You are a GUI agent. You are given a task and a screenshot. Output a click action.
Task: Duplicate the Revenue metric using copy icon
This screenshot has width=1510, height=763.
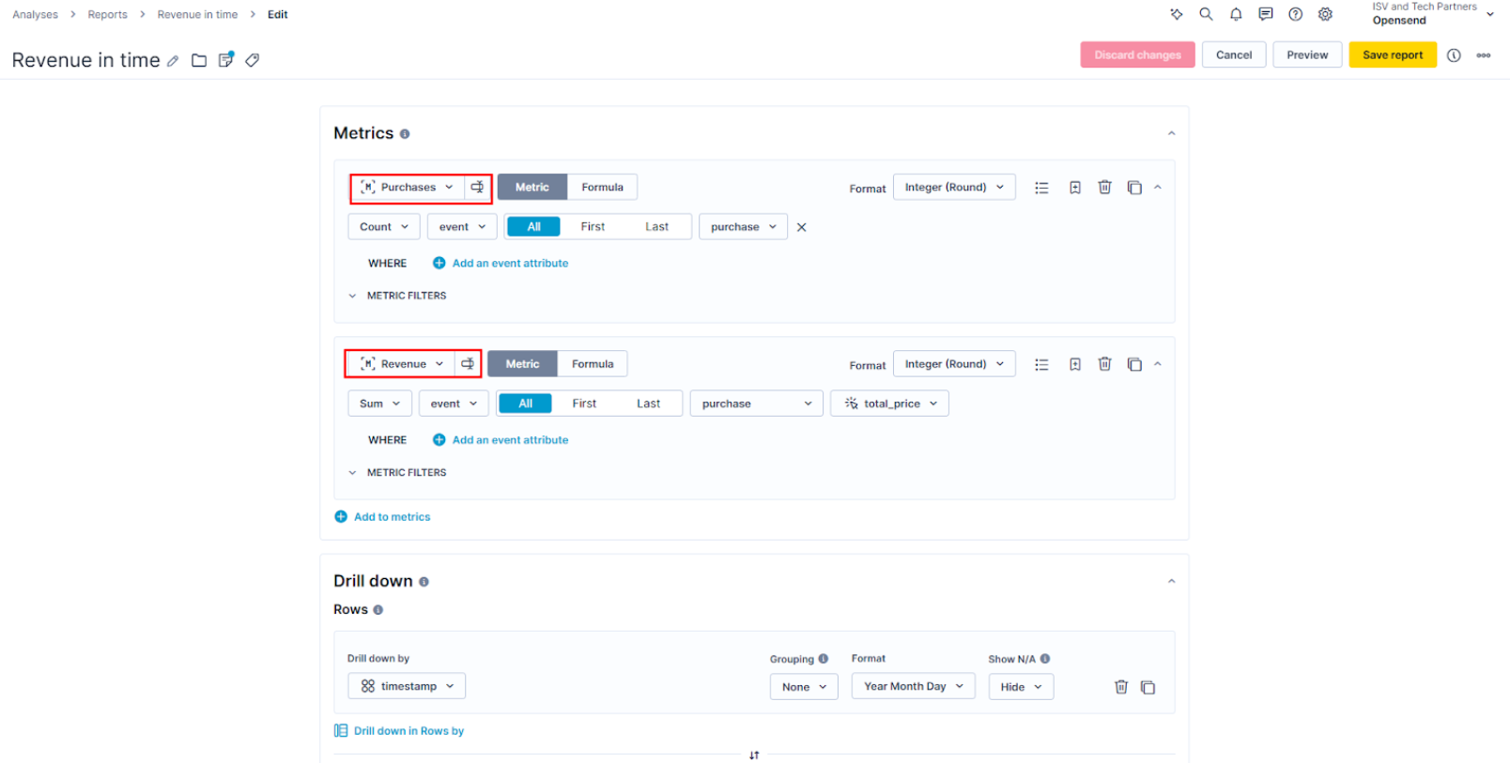tap(1134, 364)
